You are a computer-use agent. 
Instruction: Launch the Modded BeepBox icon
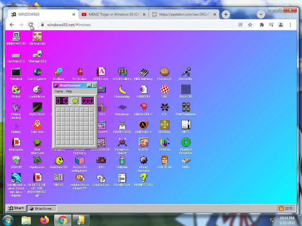(x=186, y=147)
